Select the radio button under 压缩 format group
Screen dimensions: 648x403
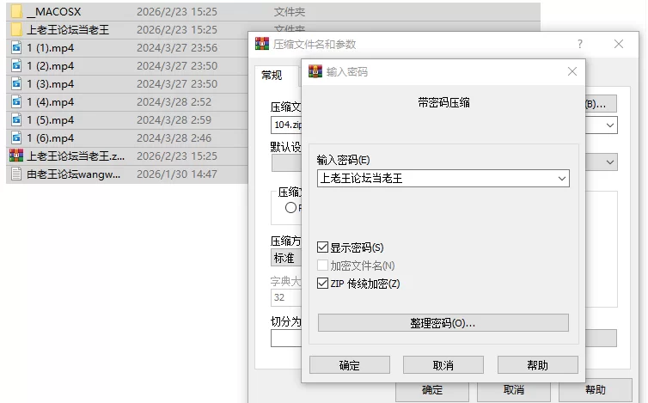pos(290,207)
